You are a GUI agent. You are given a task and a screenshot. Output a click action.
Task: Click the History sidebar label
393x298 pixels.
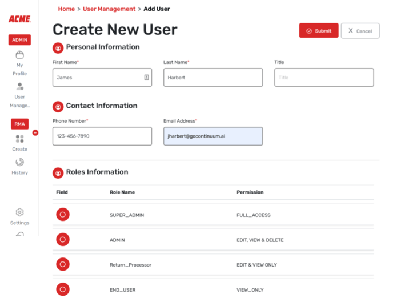19,172
